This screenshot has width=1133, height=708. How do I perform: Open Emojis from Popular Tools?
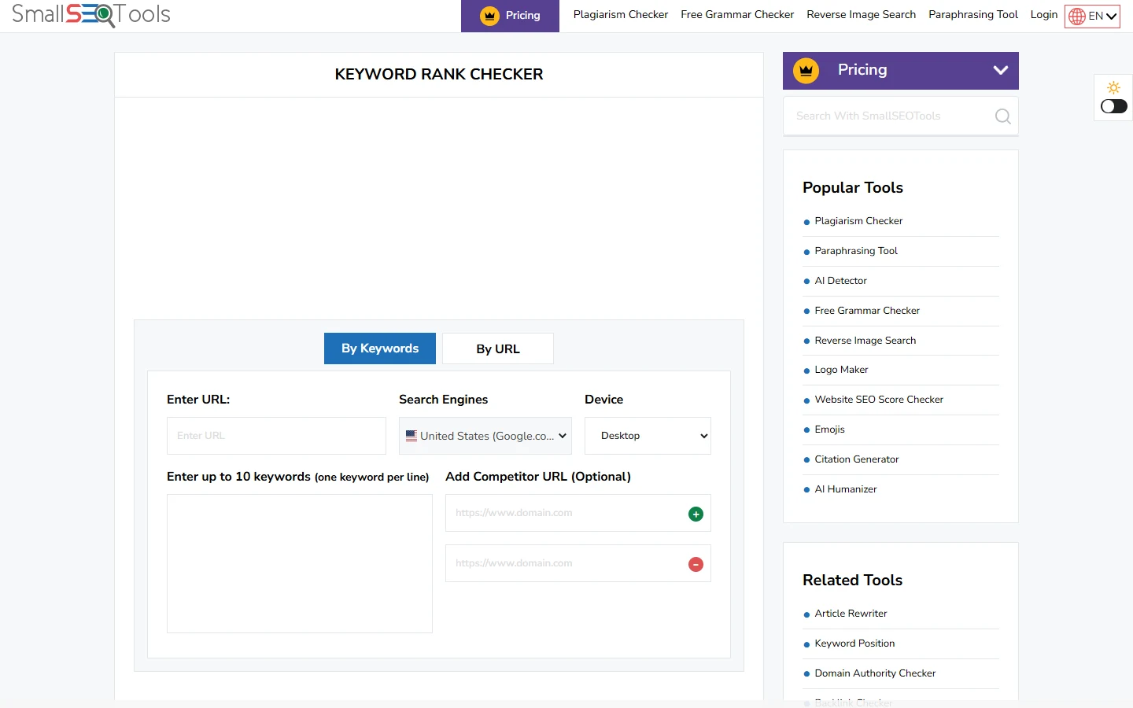click(x=829, y=430)
